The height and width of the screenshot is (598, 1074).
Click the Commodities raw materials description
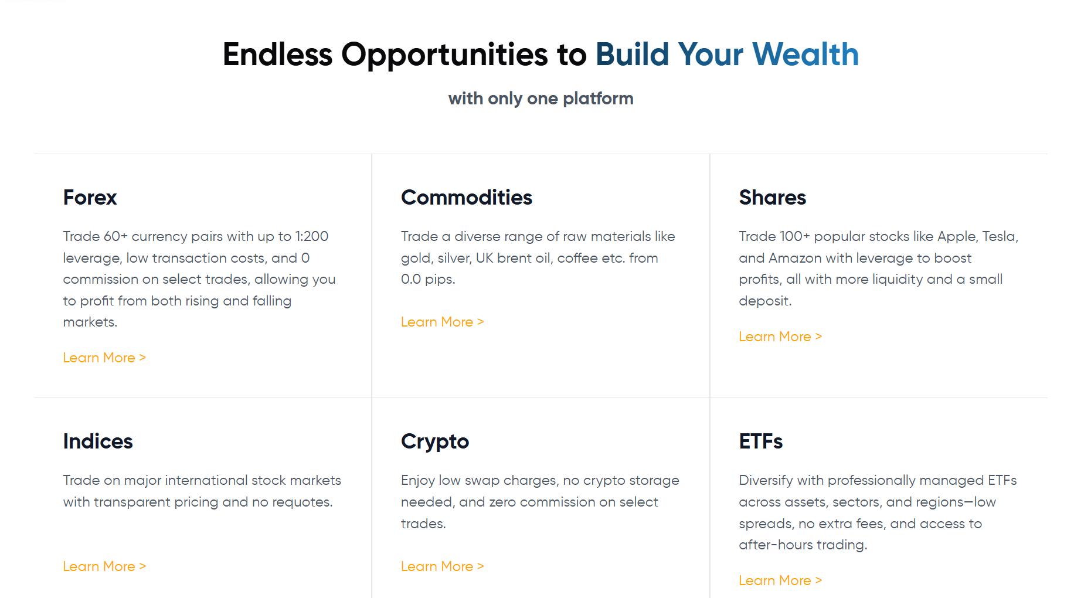click(x=538, y=258)
